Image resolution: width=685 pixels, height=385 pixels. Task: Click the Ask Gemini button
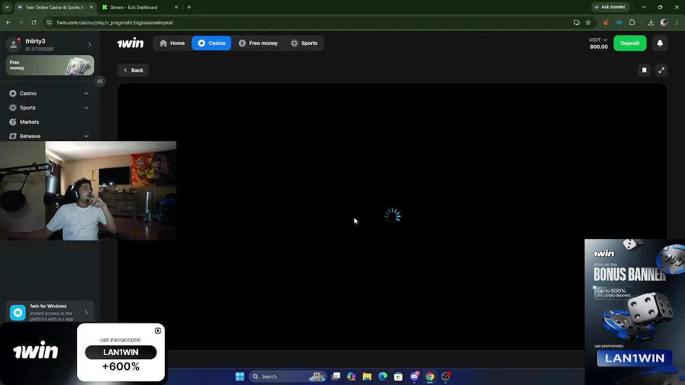click(610, 7)
